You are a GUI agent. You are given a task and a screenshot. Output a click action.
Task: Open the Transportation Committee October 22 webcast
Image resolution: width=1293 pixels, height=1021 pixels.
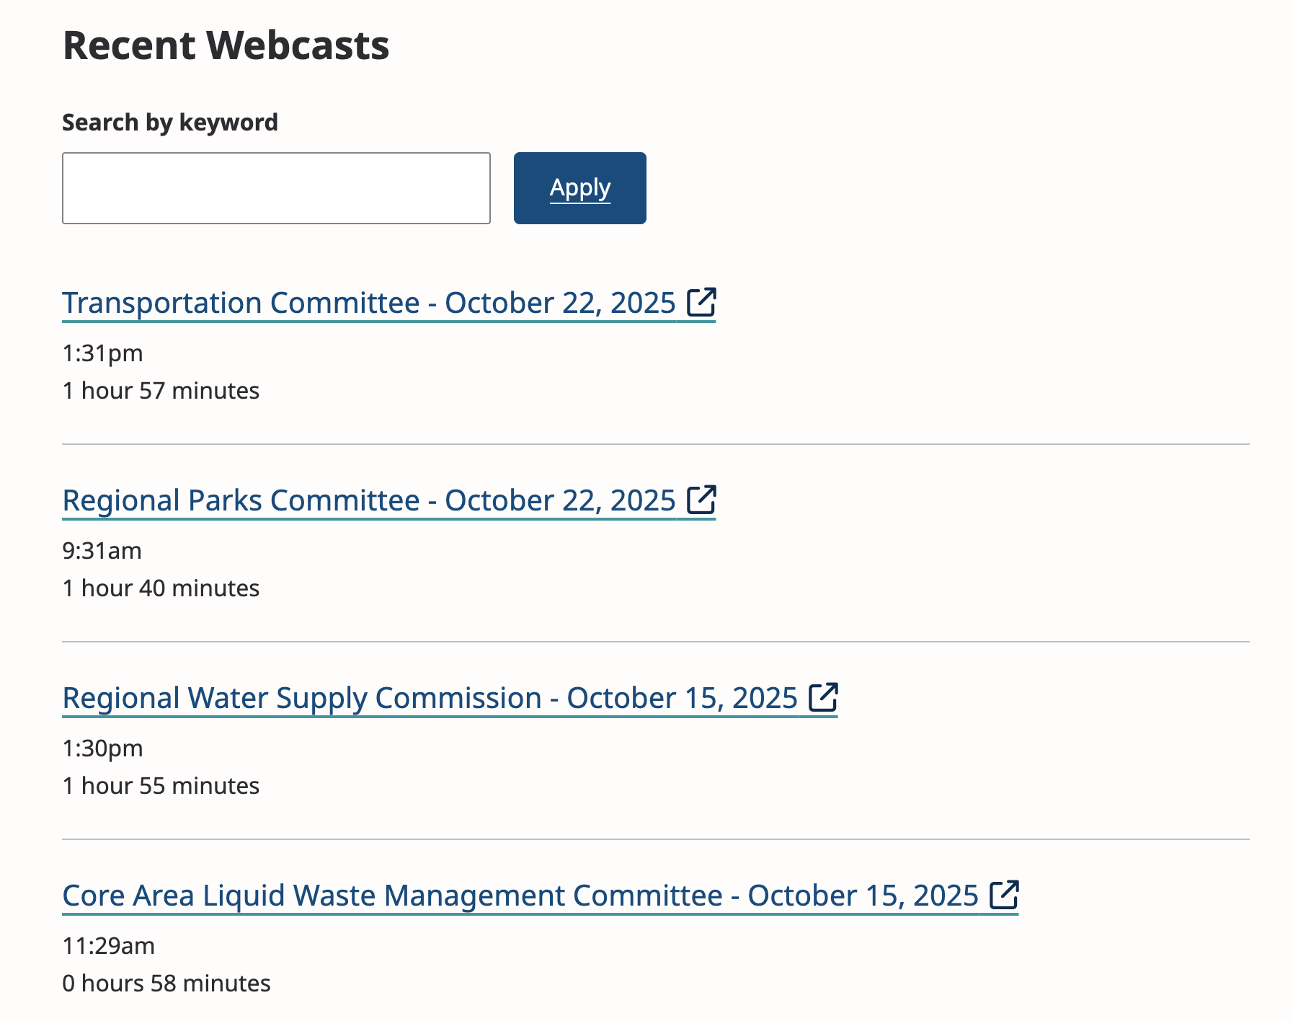coord(369,303)
